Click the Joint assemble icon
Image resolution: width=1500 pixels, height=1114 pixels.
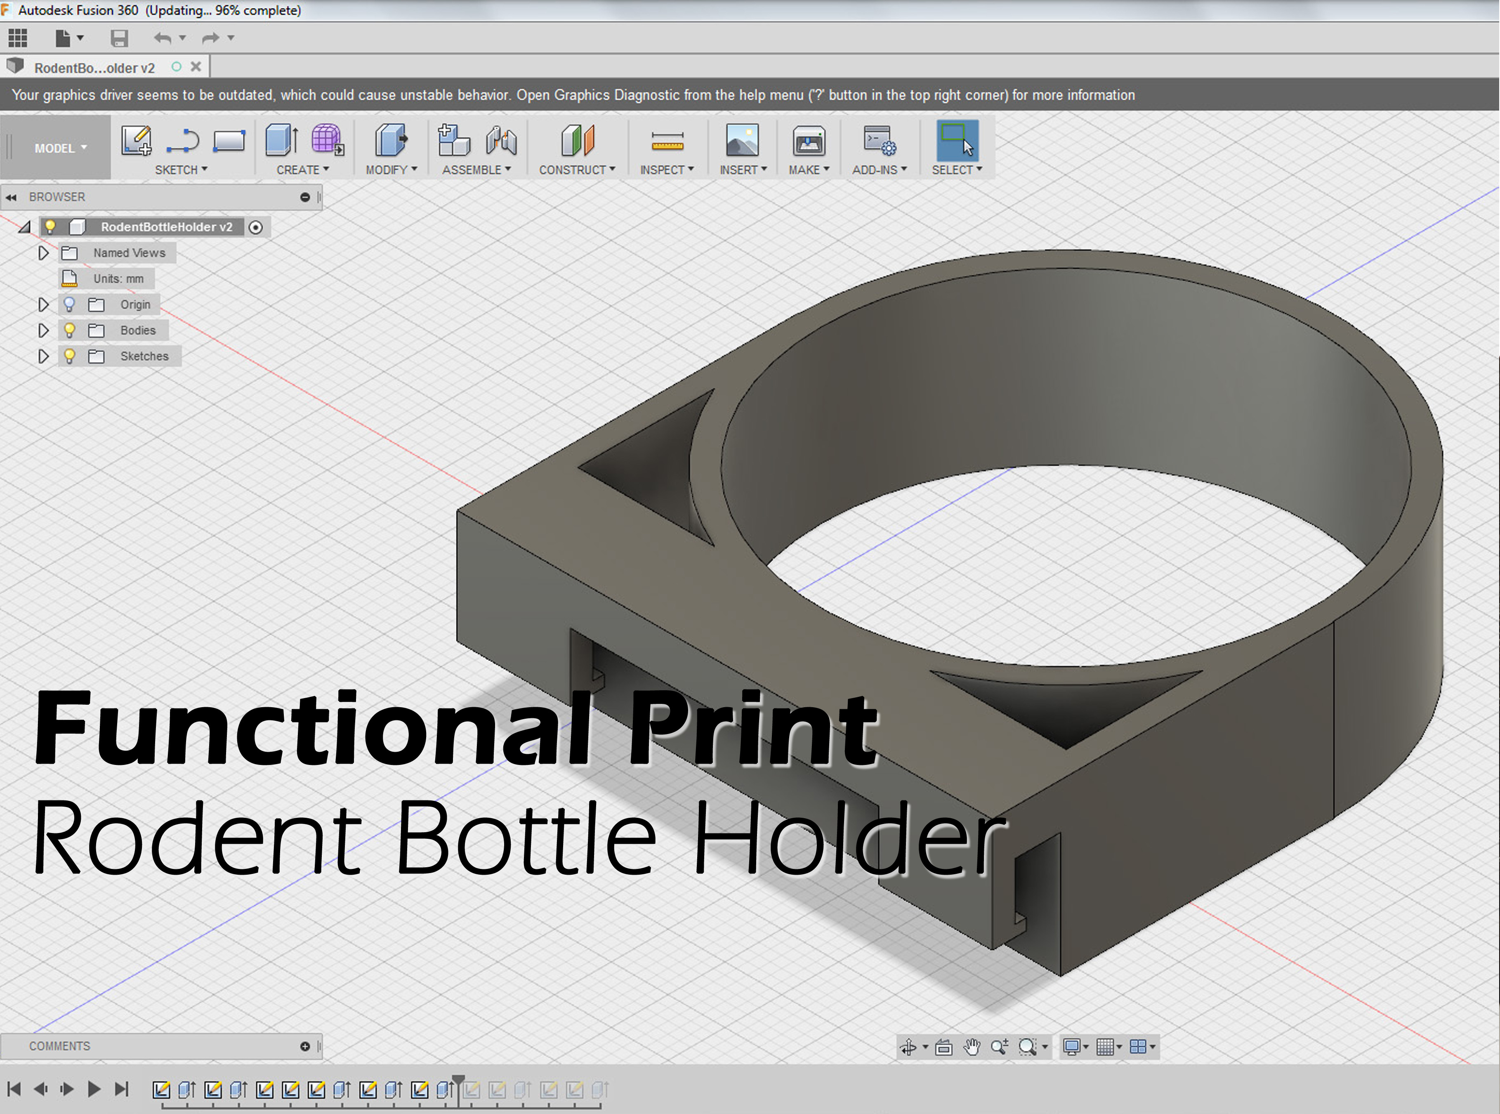pyautogui.click(x=501, y=140)
